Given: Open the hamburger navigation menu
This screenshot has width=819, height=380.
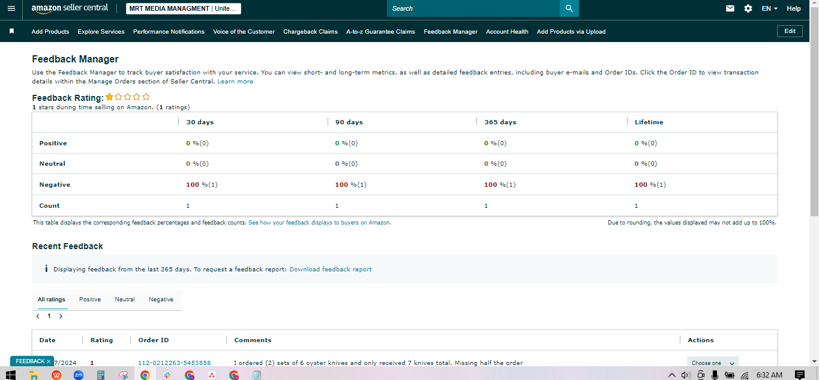Looking at the screenshot, I should (x=11, y=8).
